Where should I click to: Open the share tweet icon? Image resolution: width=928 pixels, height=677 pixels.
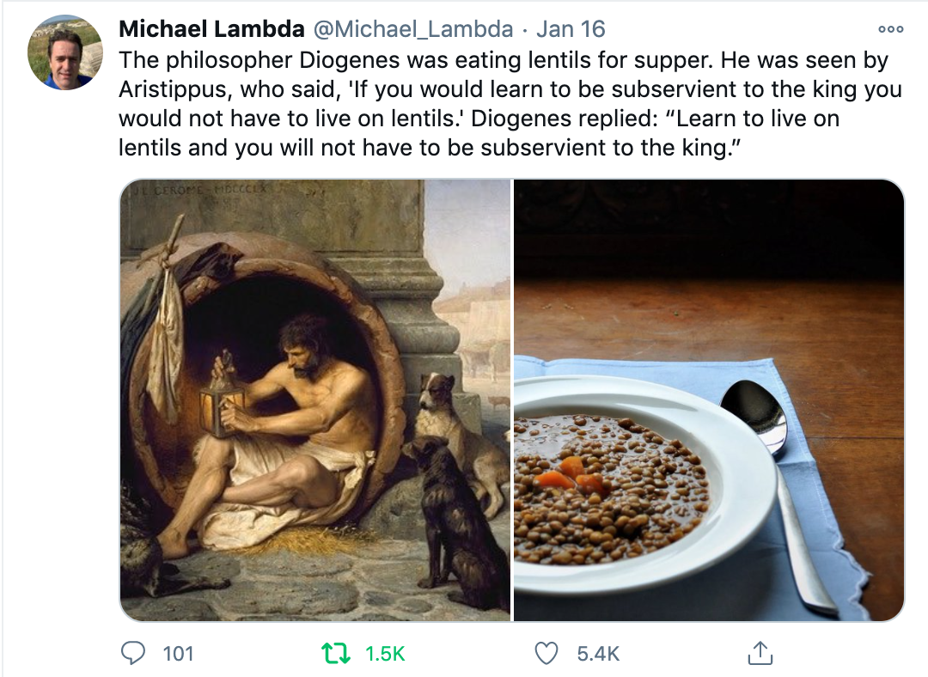(760, 655)
